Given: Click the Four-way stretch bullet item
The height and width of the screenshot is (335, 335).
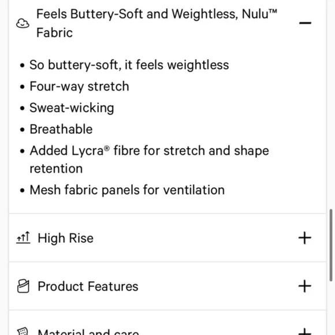Looking at the screenshot, I should tap(79, 86).
